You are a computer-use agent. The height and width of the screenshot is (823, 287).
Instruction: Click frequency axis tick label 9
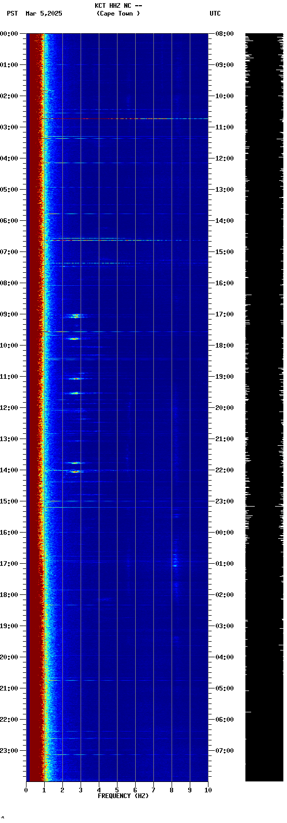coord(190,790)
